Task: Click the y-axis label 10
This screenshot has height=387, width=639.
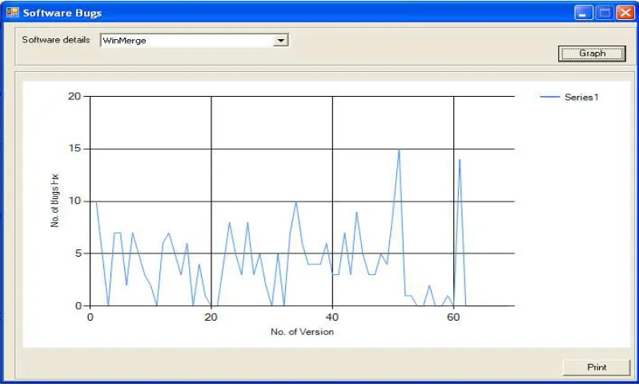Action: pyautogui.click(x=74, y=201)
